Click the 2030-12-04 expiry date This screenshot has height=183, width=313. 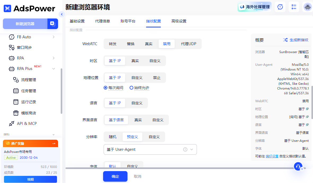pos(29,158)
